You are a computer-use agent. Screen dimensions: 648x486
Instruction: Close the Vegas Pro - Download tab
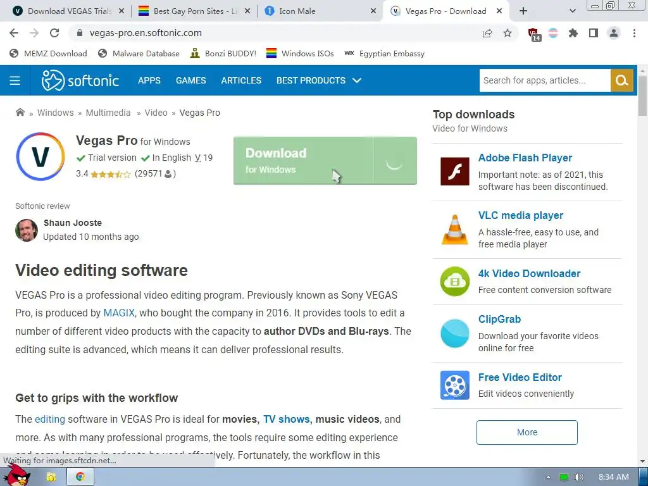(499, 11)
